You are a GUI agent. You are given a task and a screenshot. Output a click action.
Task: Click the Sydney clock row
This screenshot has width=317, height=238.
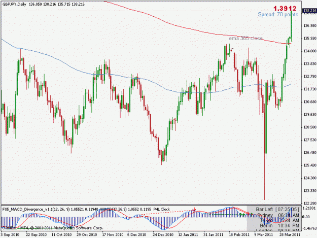(278, 215)
